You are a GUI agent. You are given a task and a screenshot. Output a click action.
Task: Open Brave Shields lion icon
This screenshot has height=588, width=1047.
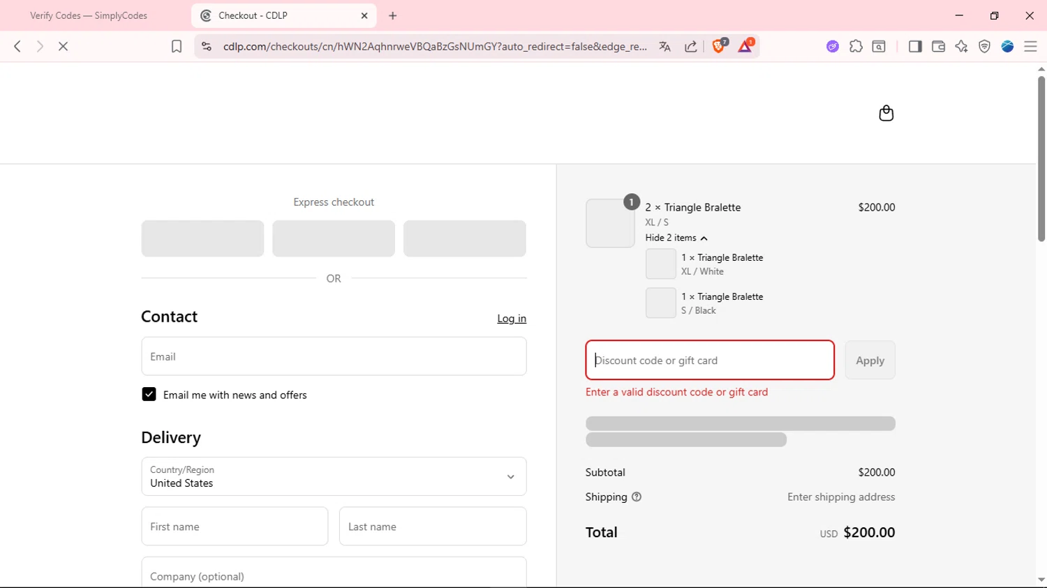pos(719,46)
